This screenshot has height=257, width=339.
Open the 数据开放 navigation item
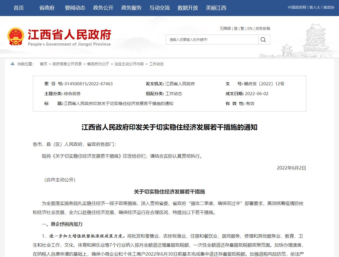pos(188,8)
